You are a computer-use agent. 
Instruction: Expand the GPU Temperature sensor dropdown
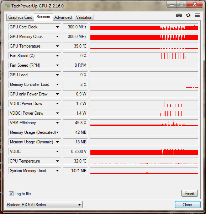57,46
